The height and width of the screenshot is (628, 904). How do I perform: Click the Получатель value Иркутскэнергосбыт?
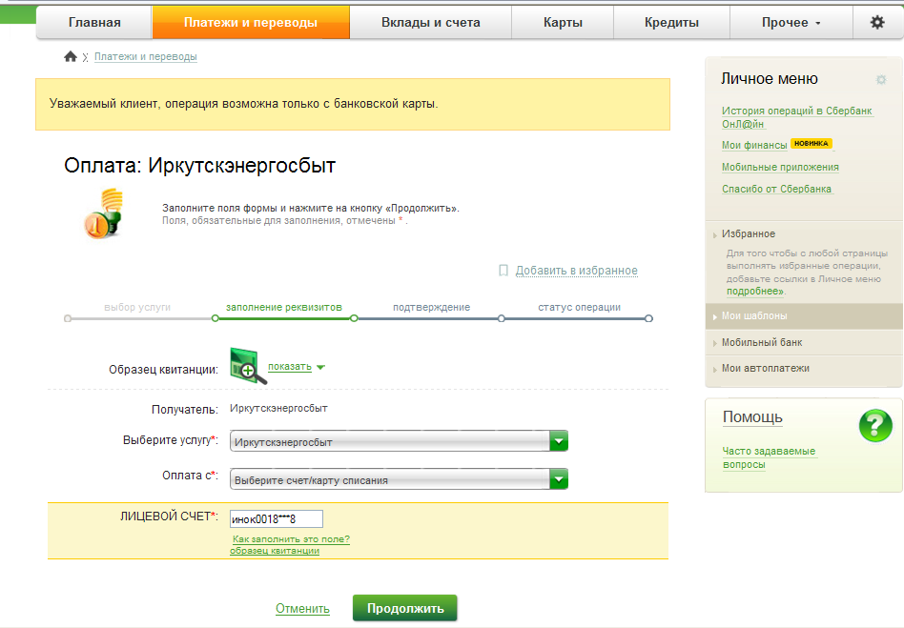(278, 408)
